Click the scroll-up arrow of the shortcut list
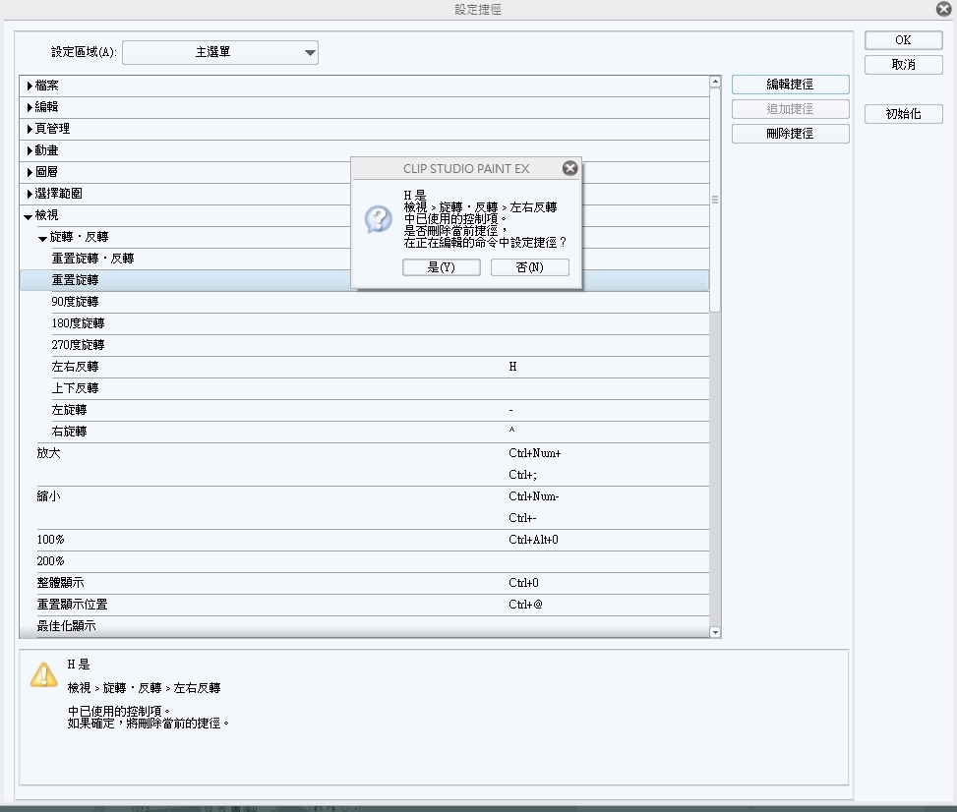Image resolution: width=957 pixels, height=812 pixels. click(715, 82)
